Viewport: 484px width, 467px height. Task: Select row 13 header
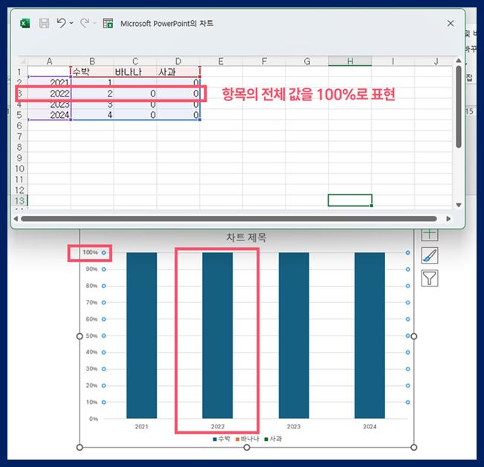19,200
